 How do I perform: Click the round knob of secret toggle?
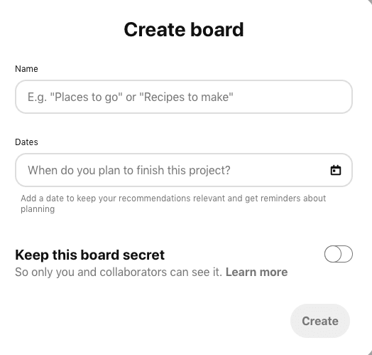tap(333, 254)
